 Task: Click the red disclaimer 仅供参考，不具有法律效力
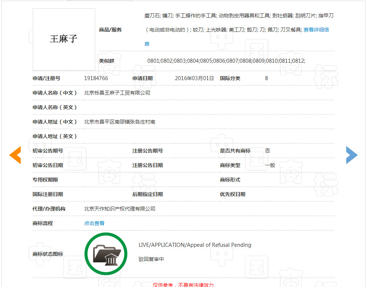pyautogui.click(x=183, y=285)
